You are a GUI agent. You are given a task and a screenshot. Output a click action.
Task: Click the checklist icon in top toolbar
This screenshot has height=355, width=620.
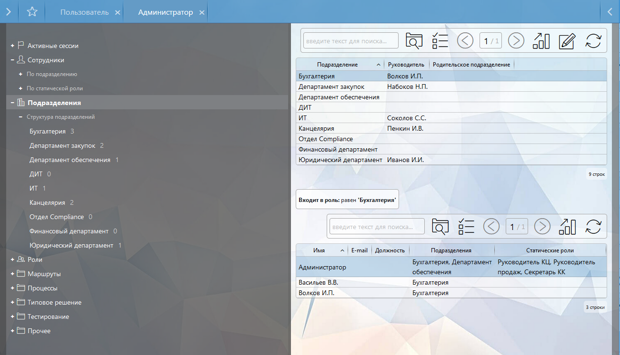(x=440, y=41)
